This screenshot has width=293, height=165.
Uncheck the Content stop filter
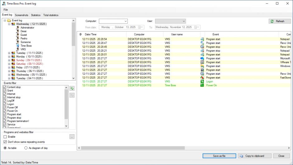click(5, 87)
